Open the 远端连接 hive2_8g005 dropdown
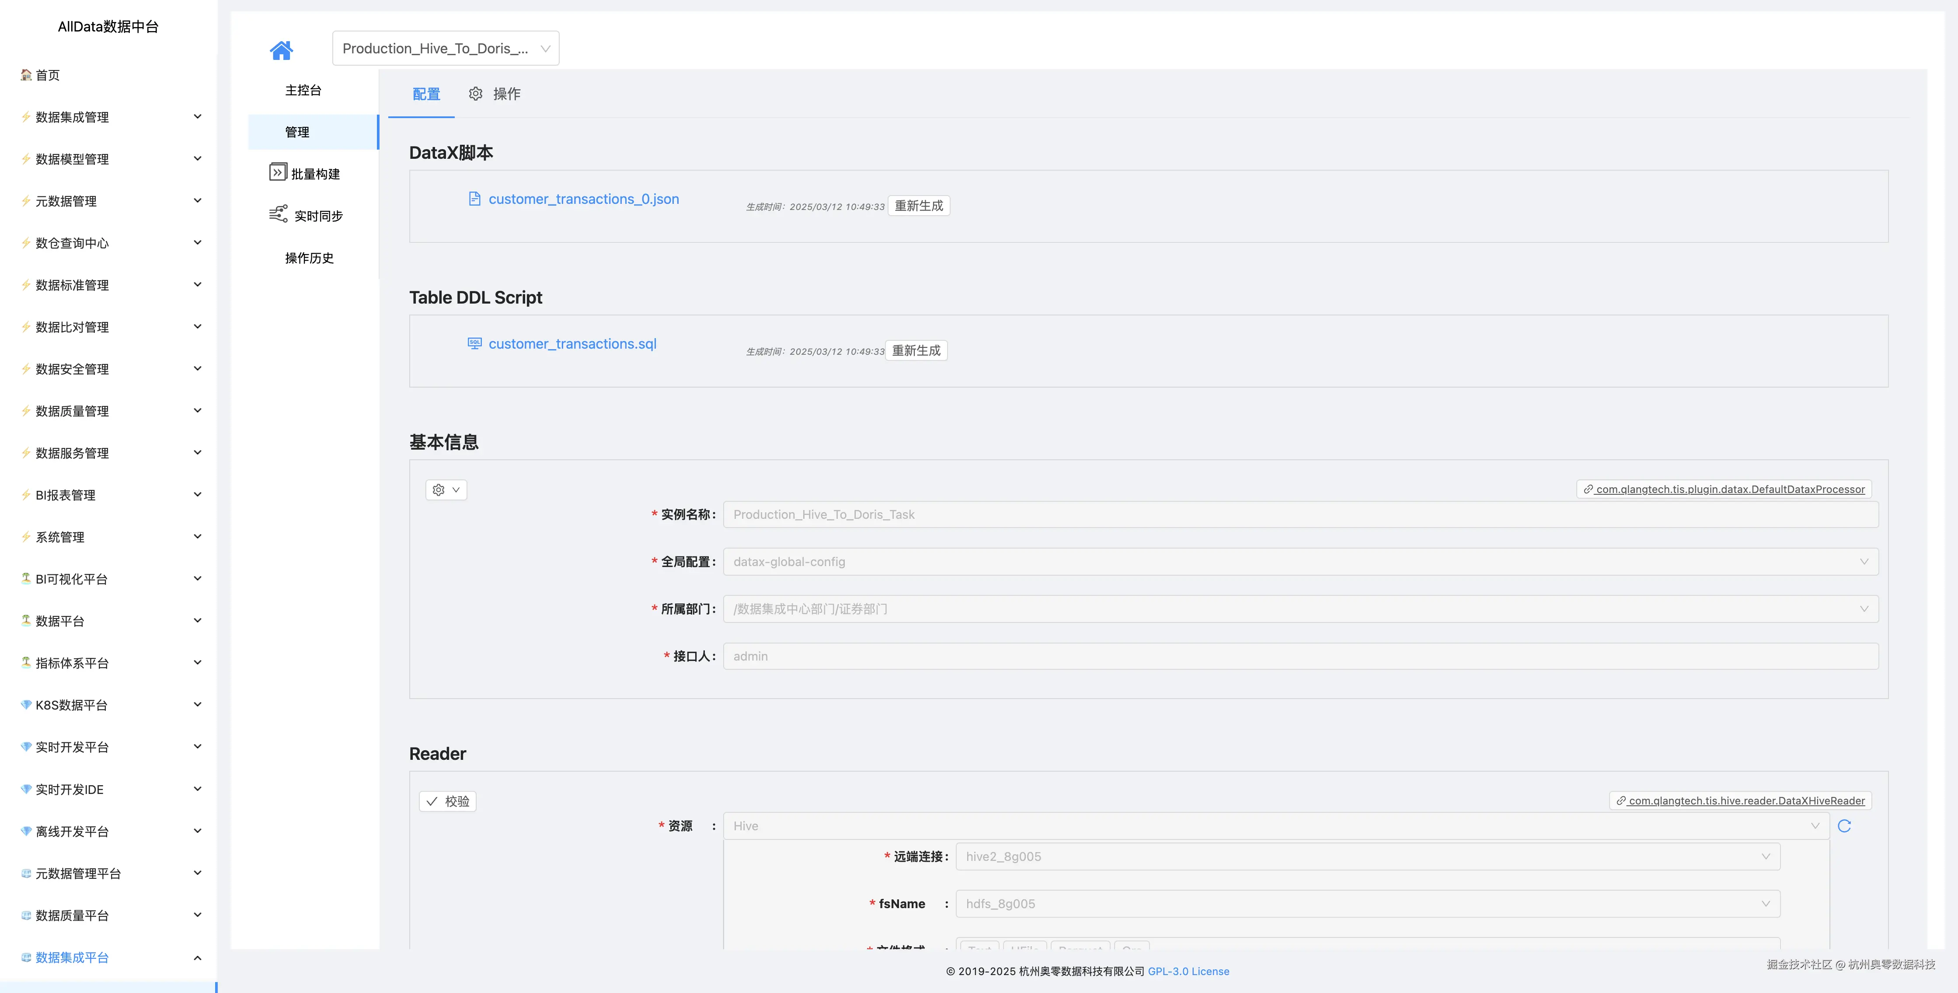Viewport: 1958px width, 993px height. (1367, 857)
